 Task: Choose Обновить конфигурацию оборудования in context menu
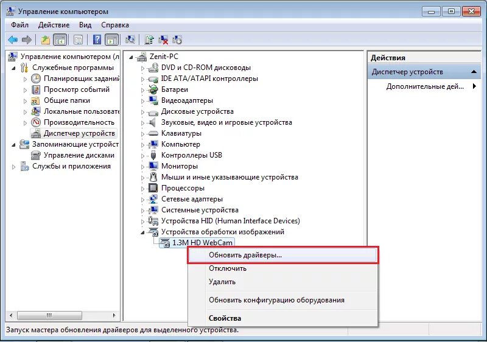coord(282,300)
